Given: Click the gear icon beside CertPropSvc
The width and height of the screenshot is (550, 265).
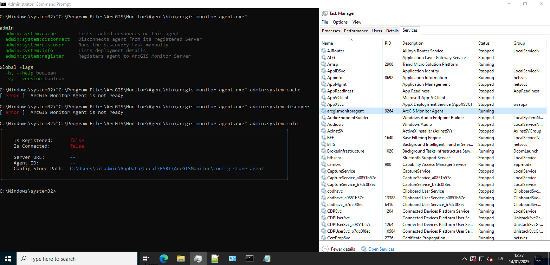Looking at the screenshot, I should click(324, 238).
